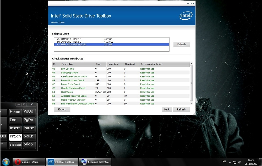
Task: Open the Képernyő-billentyű taskbar button
Action: point(95,162)
